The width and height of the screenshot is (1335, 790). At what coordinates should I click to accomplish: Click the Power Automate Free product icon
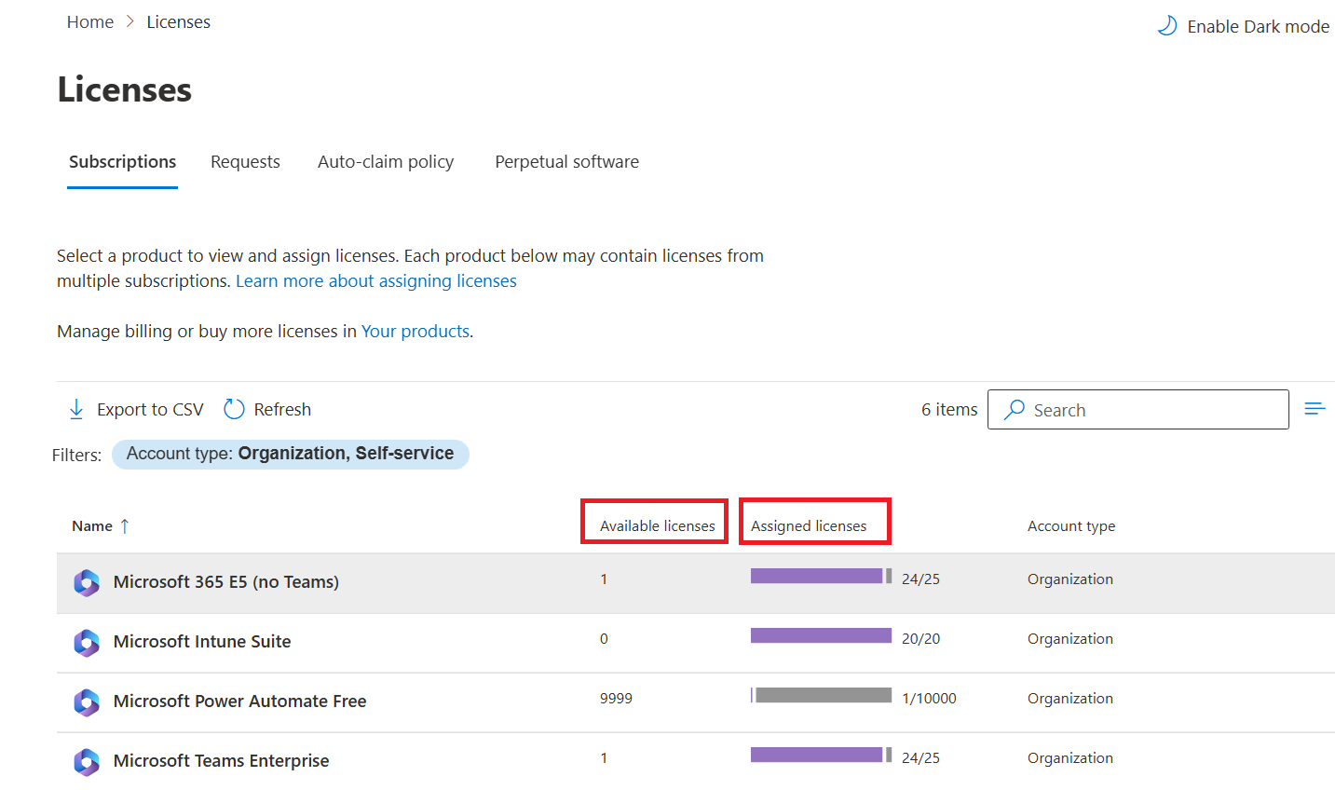pyautogui.click(x=87, y=702)
